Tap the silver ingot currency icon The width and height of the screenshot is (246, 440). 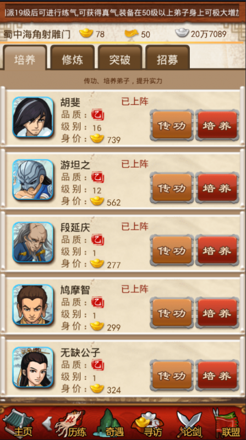[x=182, y=33]
